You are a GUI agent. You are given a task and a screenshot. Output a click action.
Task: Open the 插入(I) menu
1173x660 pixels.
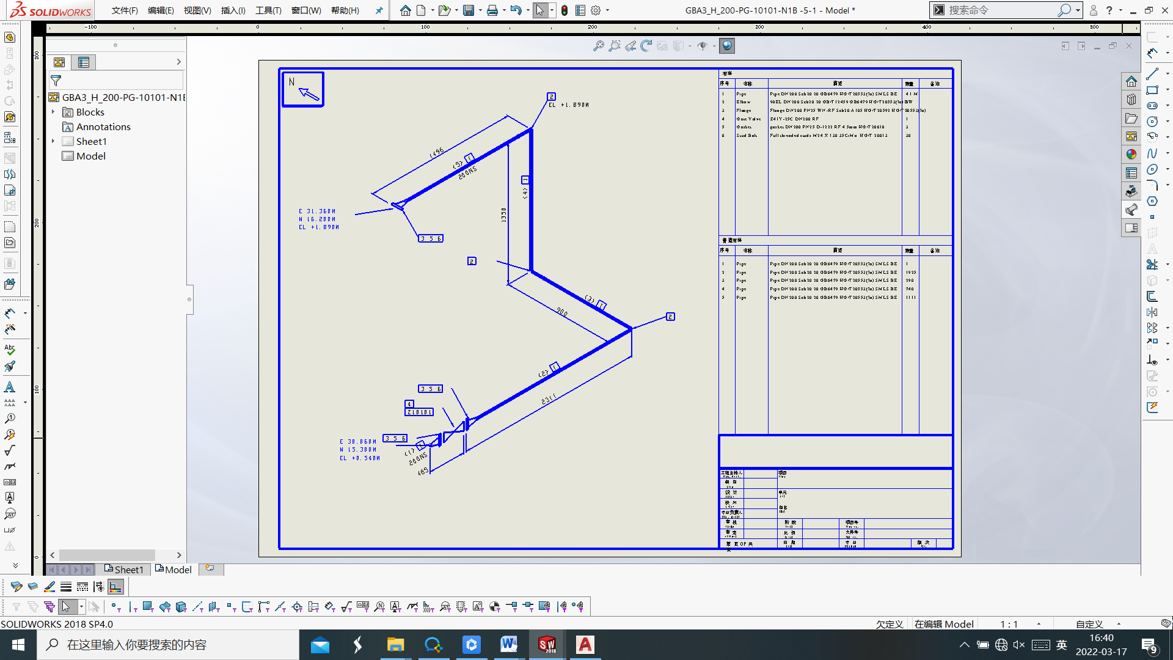pyautogui.click(x=233, y=10)
